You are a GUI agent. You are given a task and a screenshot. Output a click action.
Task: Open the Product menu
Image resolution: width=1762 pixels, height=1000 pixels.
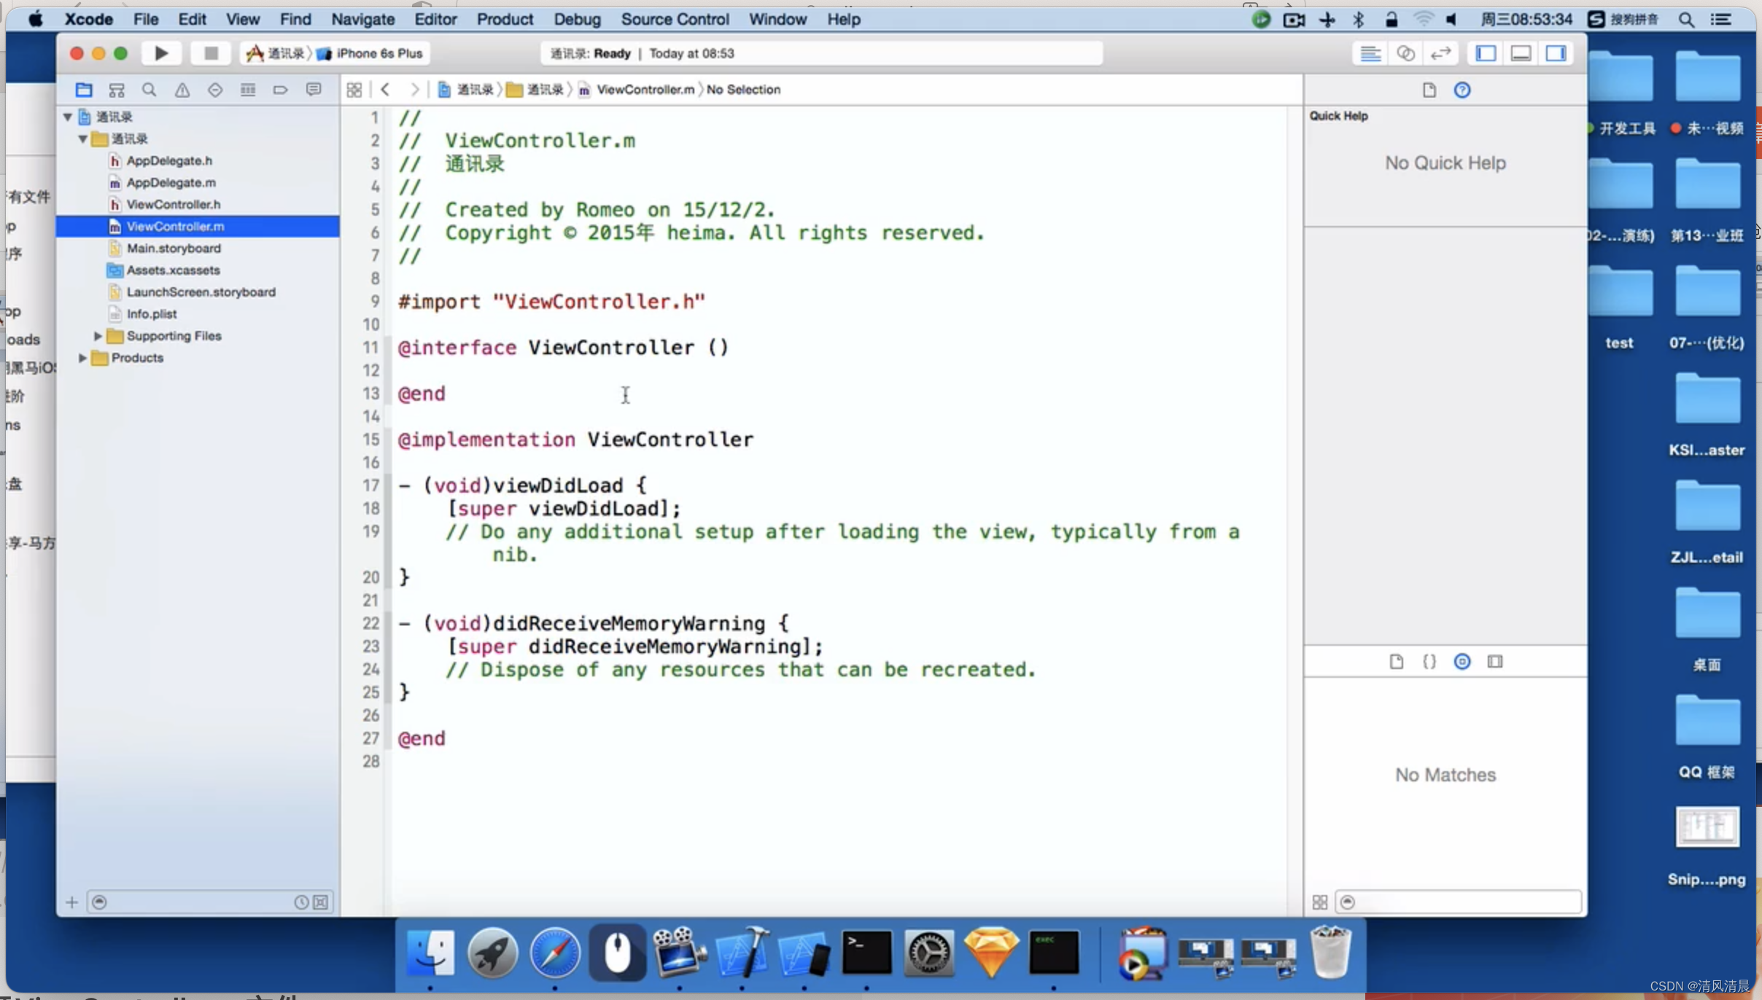pos(505,20)
